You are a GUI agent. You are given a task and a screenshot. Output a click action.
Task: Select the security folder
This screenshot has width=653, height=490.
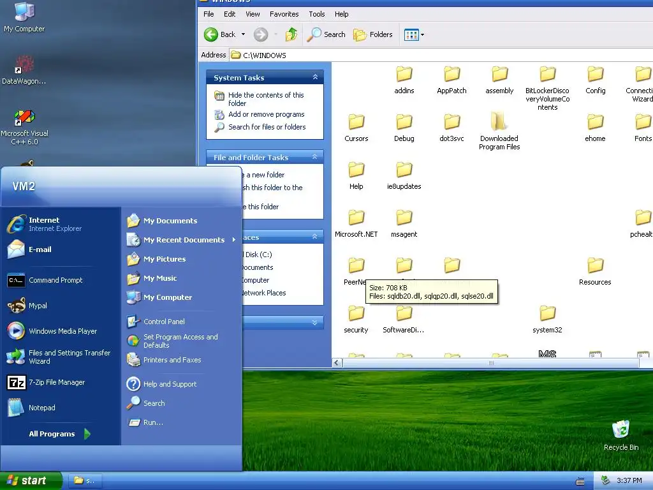pyautogui.click(x=356, y=320)
